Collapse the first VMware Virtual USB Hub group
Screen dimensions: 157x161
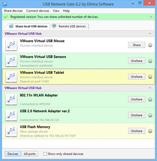150,34
